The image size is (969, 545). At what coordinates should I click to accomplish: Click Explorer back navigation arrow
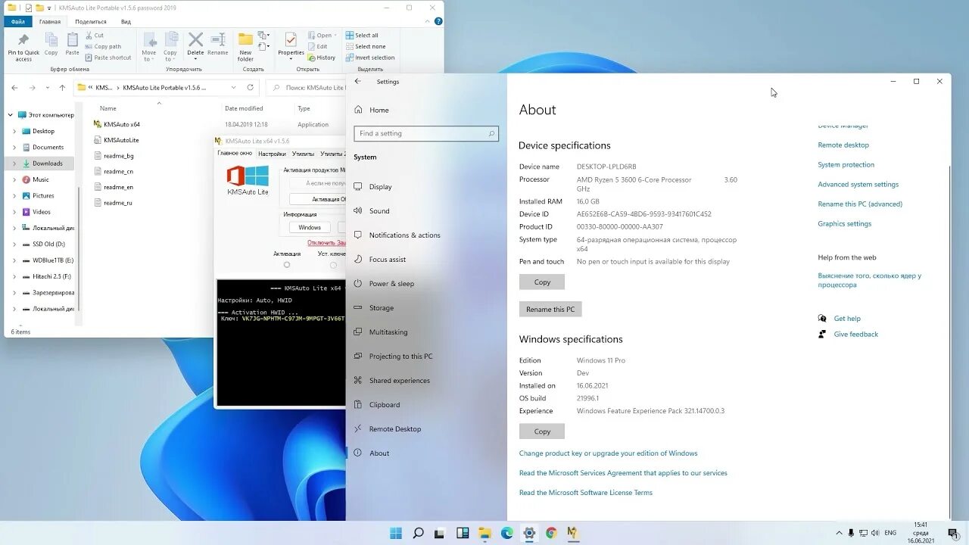[14, 88]
